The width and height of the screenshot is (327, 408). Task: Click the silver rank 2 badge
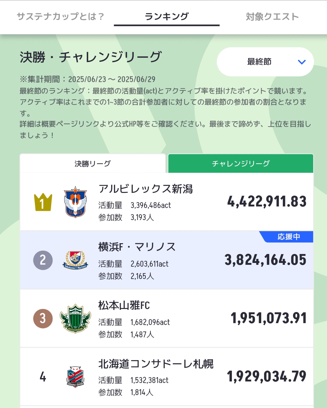pyautogui.click(x=43, y=260)
